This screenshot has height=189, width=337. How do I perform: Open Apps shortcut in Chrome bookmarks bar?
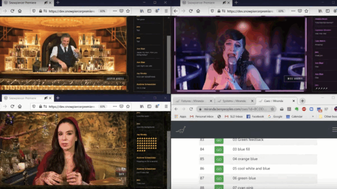point(180,116)
